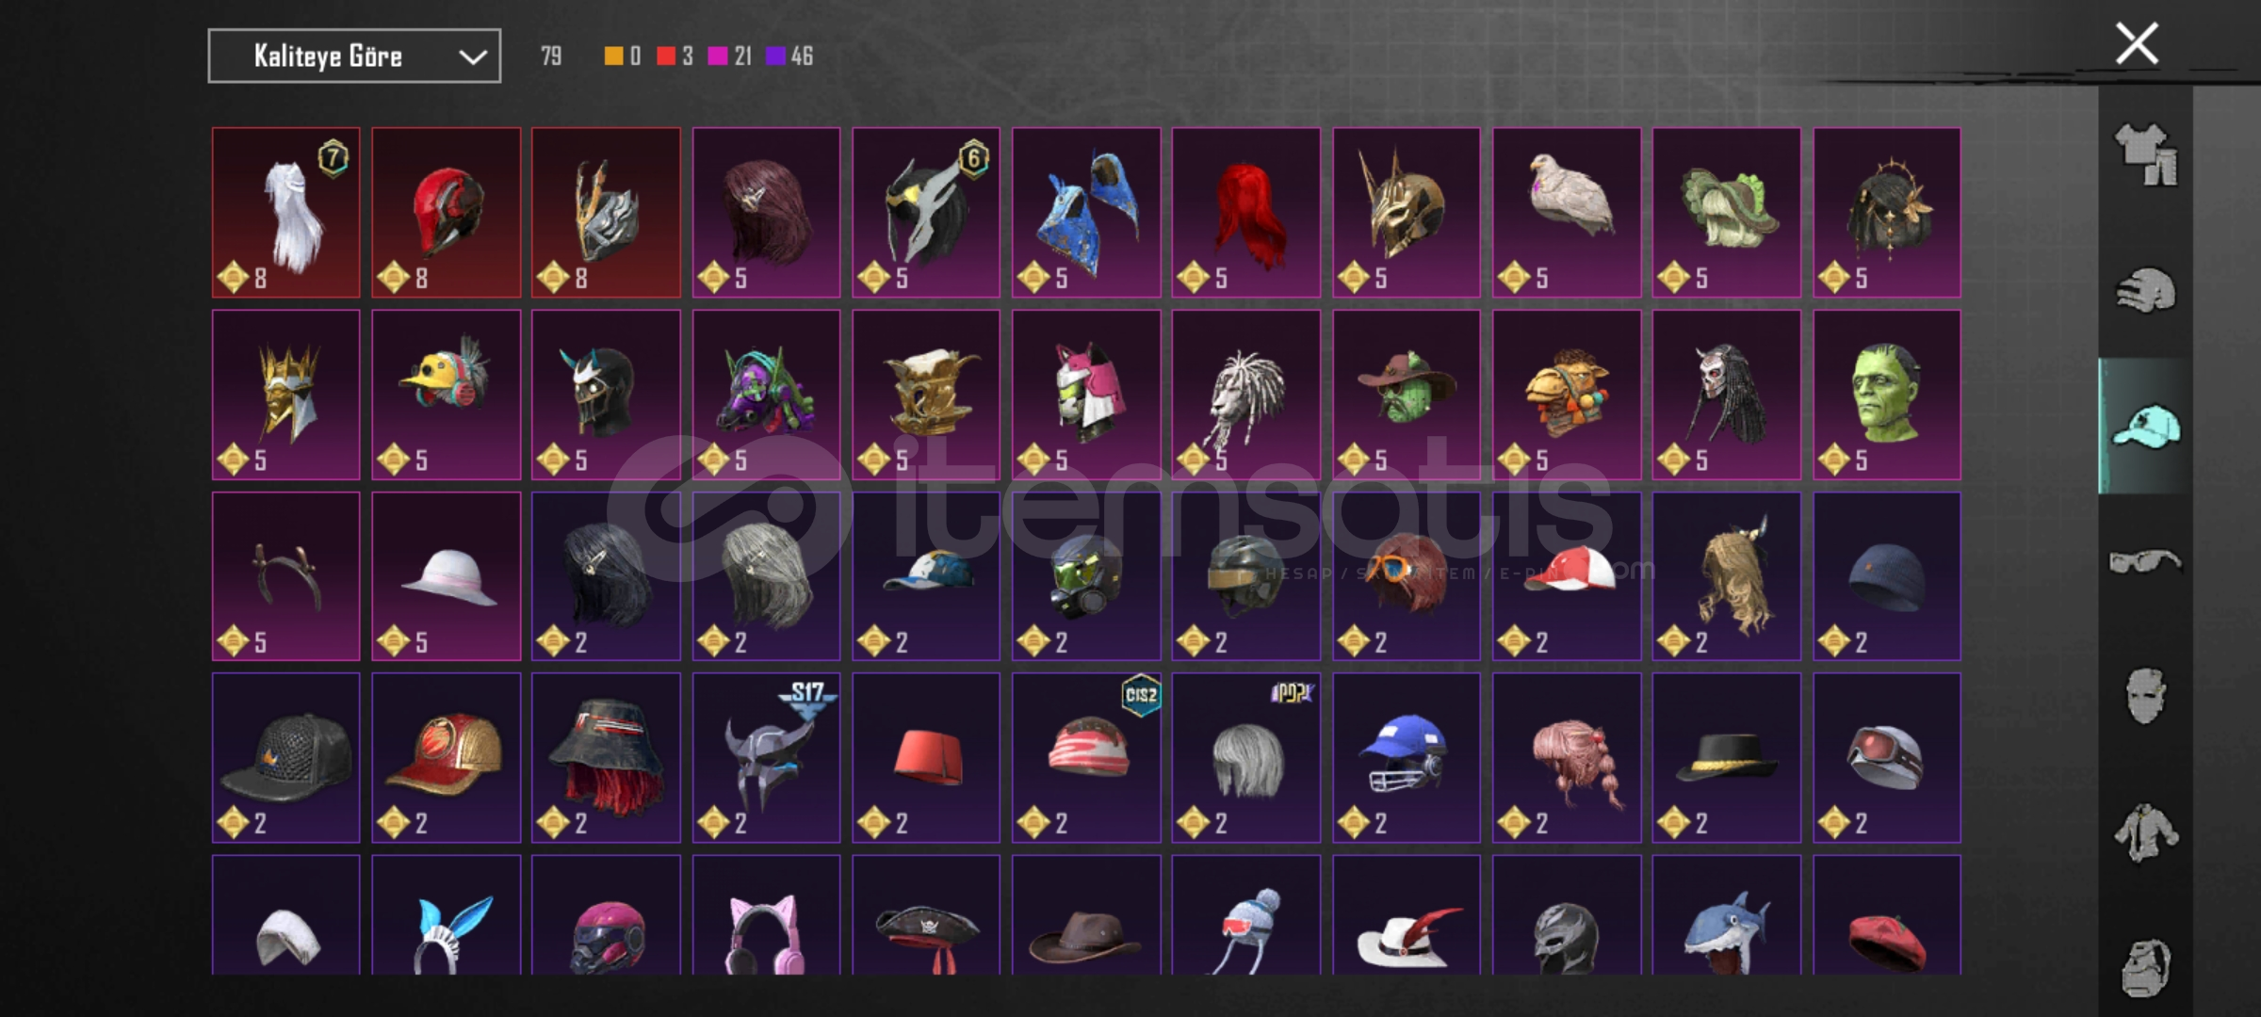Choose the CIS2 striped beanie item

1086,757
